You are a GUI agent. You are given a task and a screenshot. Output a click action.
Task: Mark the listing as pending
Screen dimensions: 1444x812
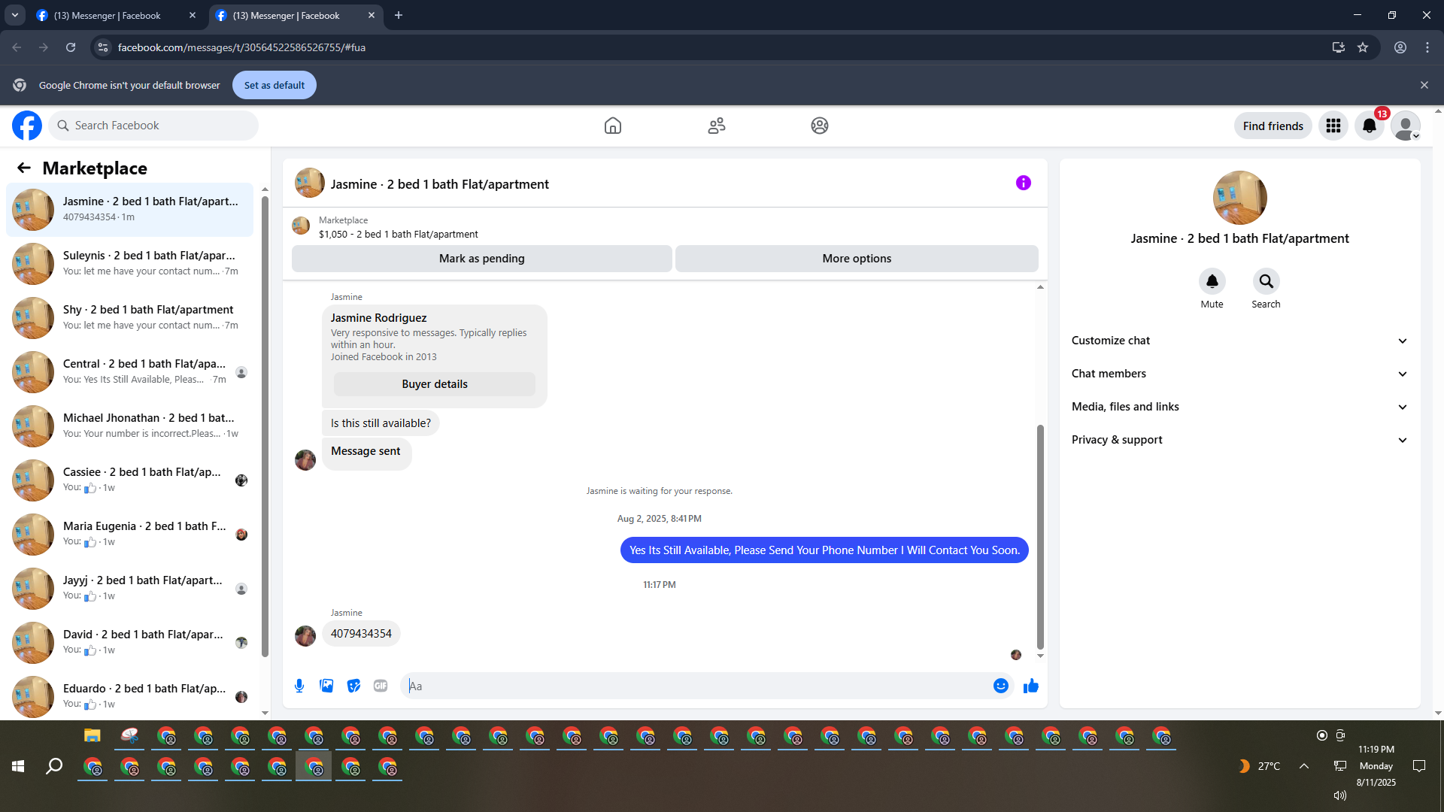(481, 259)
